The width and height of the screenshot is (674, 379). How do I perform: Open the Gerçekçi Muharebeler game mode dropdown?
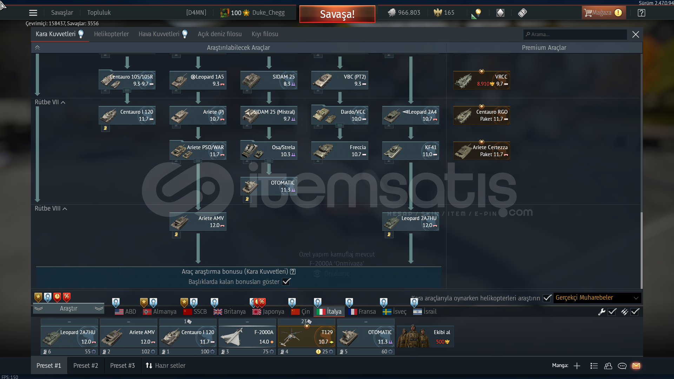tap(597, 298)
